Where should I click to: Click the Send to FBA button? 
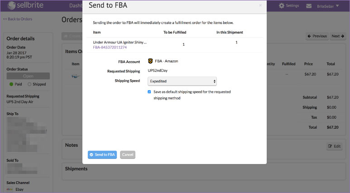(x=102, y=154)
